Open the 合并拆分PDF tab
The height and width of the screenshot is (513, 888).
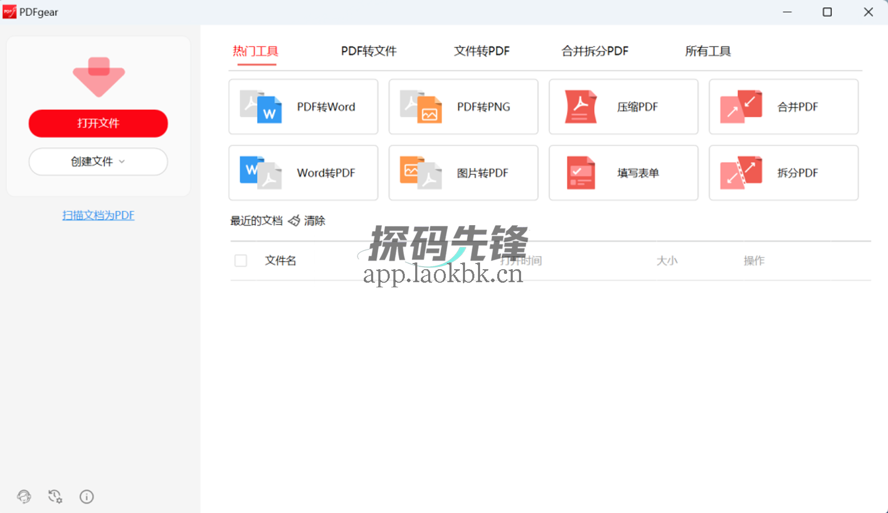point(595,51)
